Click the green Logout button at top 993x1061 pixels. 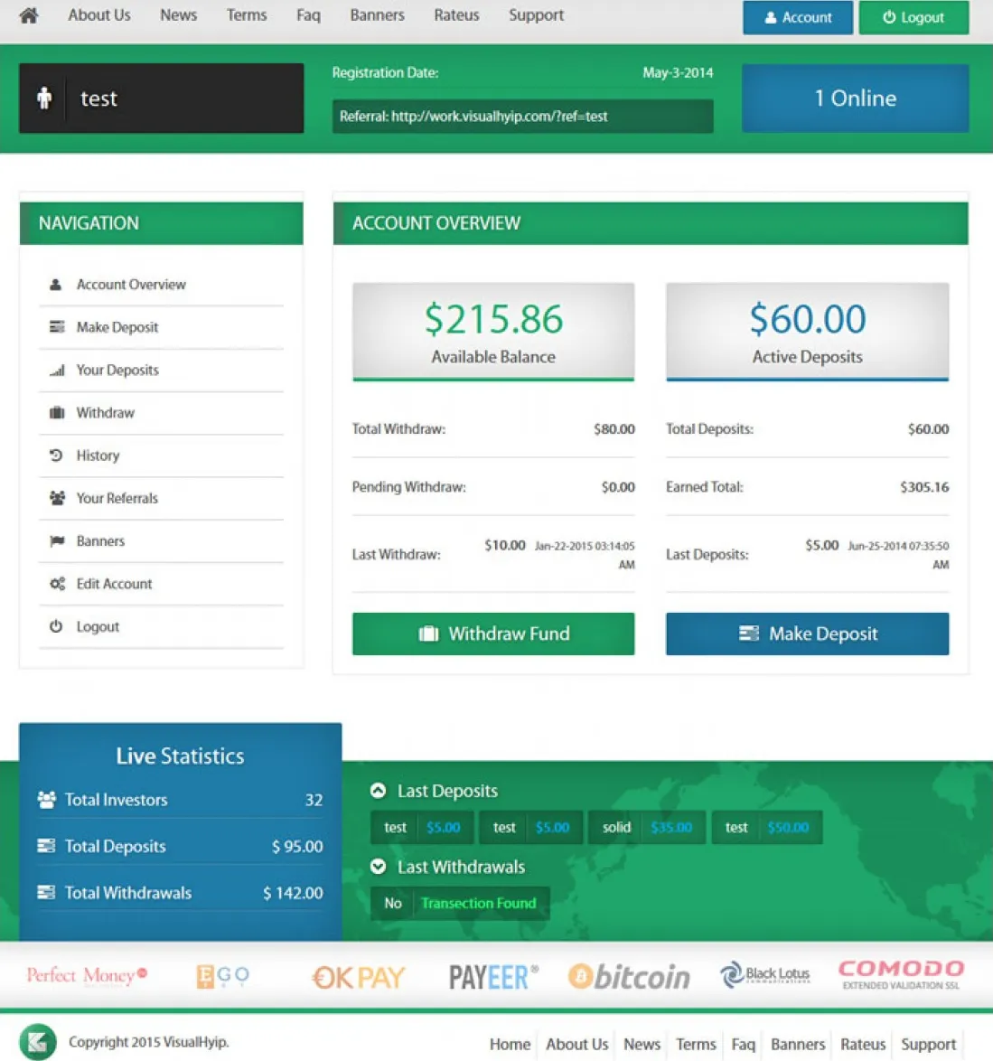[x=913, y=17]
